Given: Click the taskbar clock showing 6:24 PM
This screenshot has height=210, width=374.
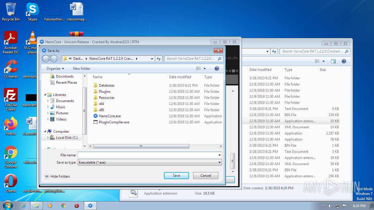Looking at the screenshot, I should tap(359, 206).
